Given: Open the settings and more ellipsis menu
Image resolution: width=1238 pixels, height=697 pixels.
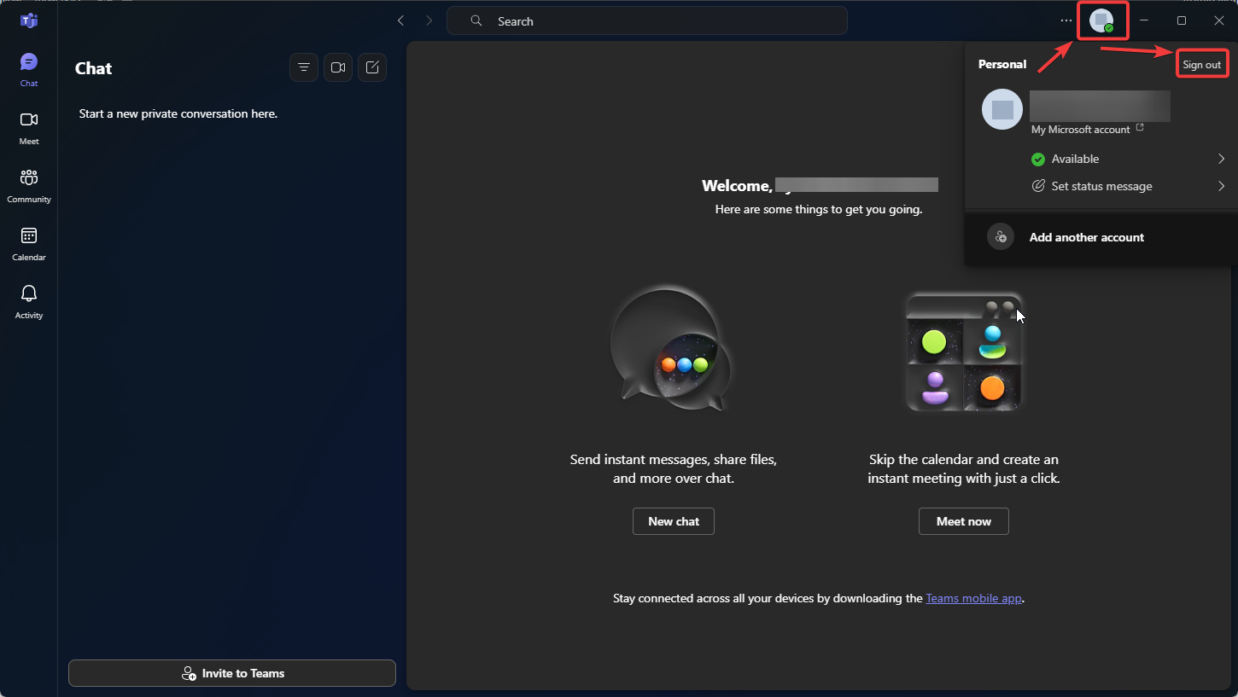Looking at the screenshot, I should point(1066,20).
